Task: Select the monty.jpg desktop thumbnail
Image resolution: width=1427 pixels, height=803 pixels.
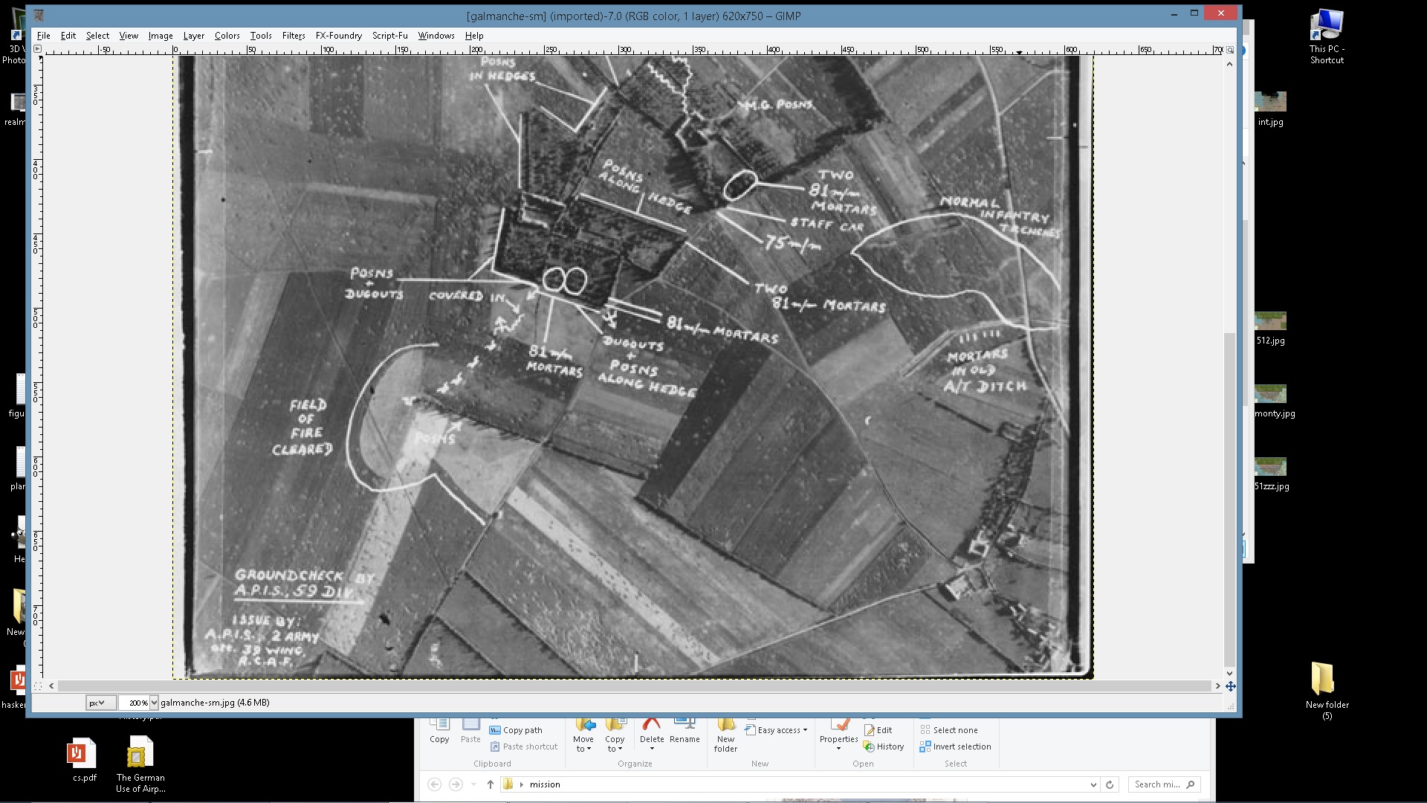Action: click(1274, 401)
